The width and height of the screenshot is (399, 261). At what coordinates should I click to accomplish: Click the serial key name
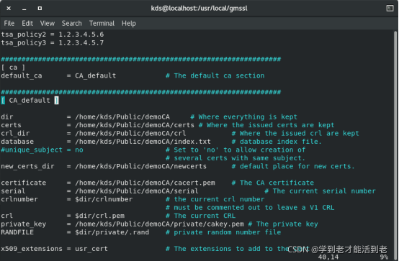coord(13,191)
